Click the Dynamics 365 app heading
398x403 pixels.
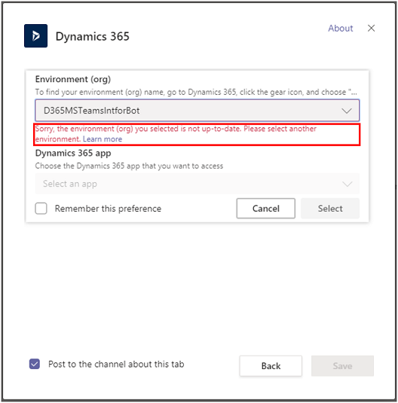click(x=73, y=153)
